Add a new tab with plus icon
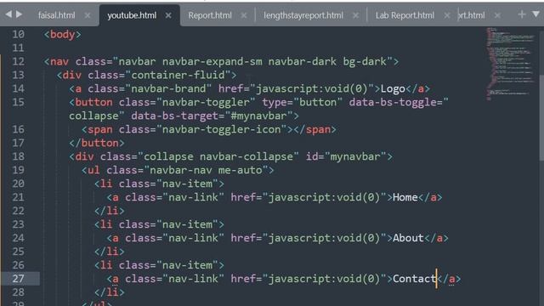This screenshot has height=306, width=544. (521, 14)
